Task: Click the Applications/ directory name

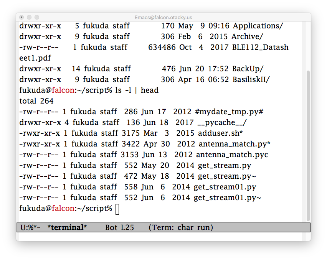Action: (258, 26)
